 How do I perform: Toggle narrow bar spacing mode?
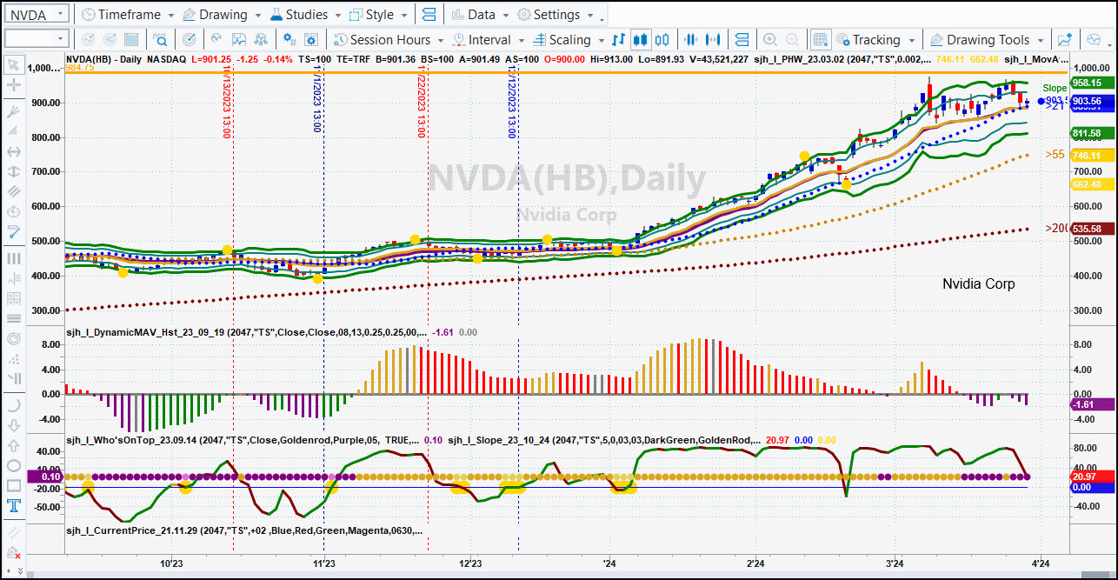click(x=691, y=40)
